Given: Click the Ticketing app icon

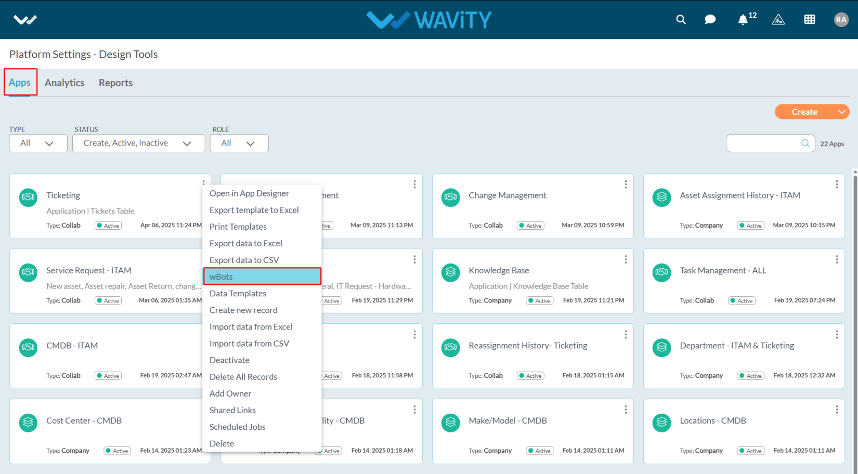Looking at the screenshot, I should pos(29,197).
